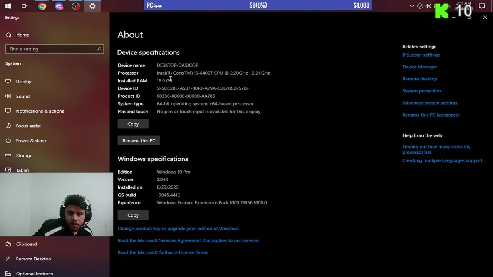The width and height of the screenshot is (493, 277).
Task: Click the Find a setting search box
Action: [55, 49]
